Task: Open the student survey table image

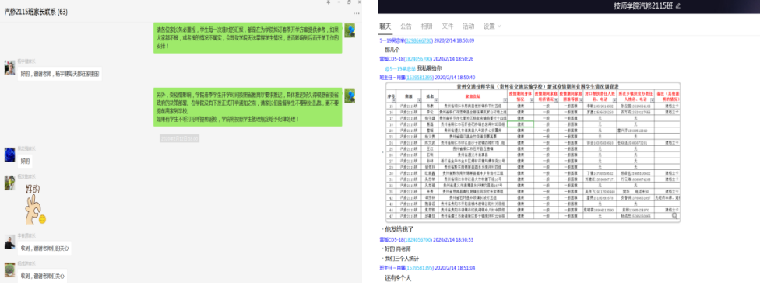Action: point(533,153)
